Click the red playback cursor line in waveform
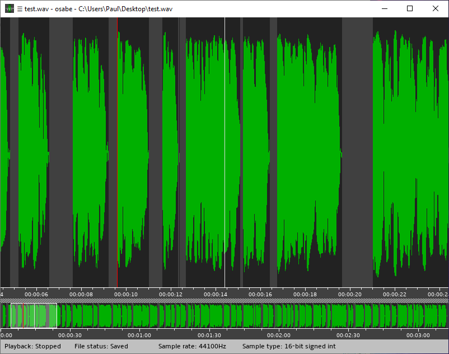Image resolution: width=449 pixels, height=354 pixels. [117, 152]
